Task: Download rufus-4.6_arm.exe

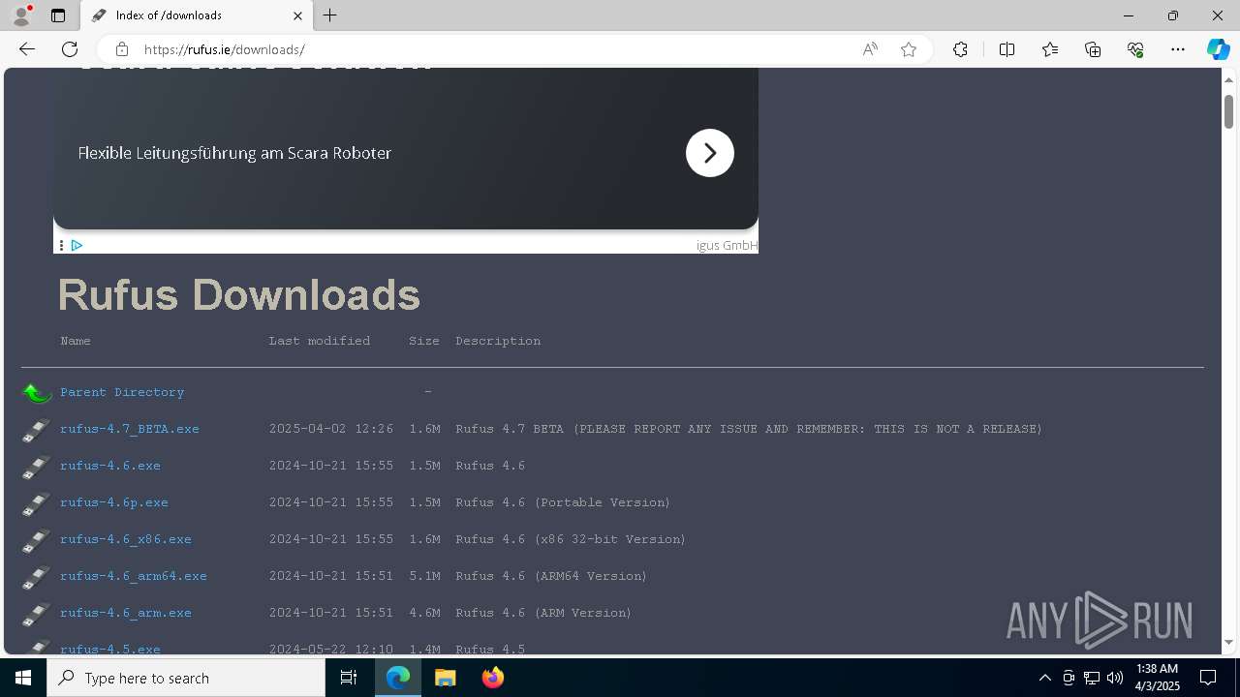Action: click(126, 613)
